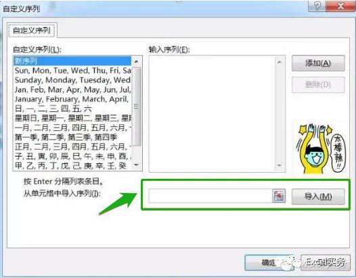Click the 确定 confirm button

(x=269, y=262)
